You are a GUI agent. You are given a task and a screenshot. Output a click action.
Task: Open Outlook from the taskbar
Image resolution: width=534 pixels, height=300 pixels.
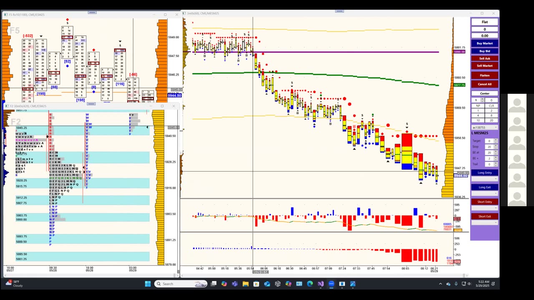coord(267,284)
